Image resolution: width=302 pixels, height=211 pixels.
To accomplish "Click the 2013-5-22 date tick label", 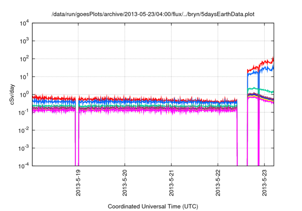I will coord(218,183).
